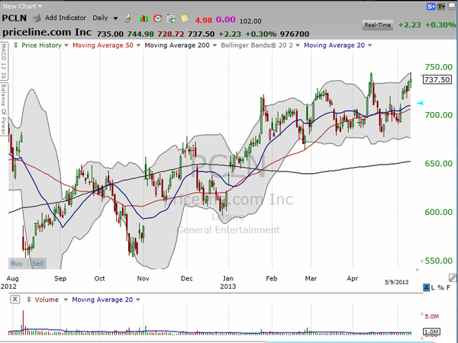458x343 pixels.
Task: Click the 728.72 low price value
Action: 171,34
